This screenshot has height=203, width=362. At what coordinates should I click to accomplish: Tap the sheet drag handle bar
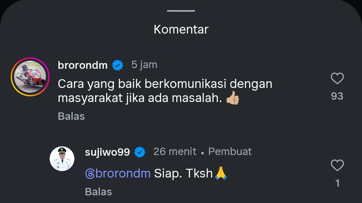coord(181,11)
